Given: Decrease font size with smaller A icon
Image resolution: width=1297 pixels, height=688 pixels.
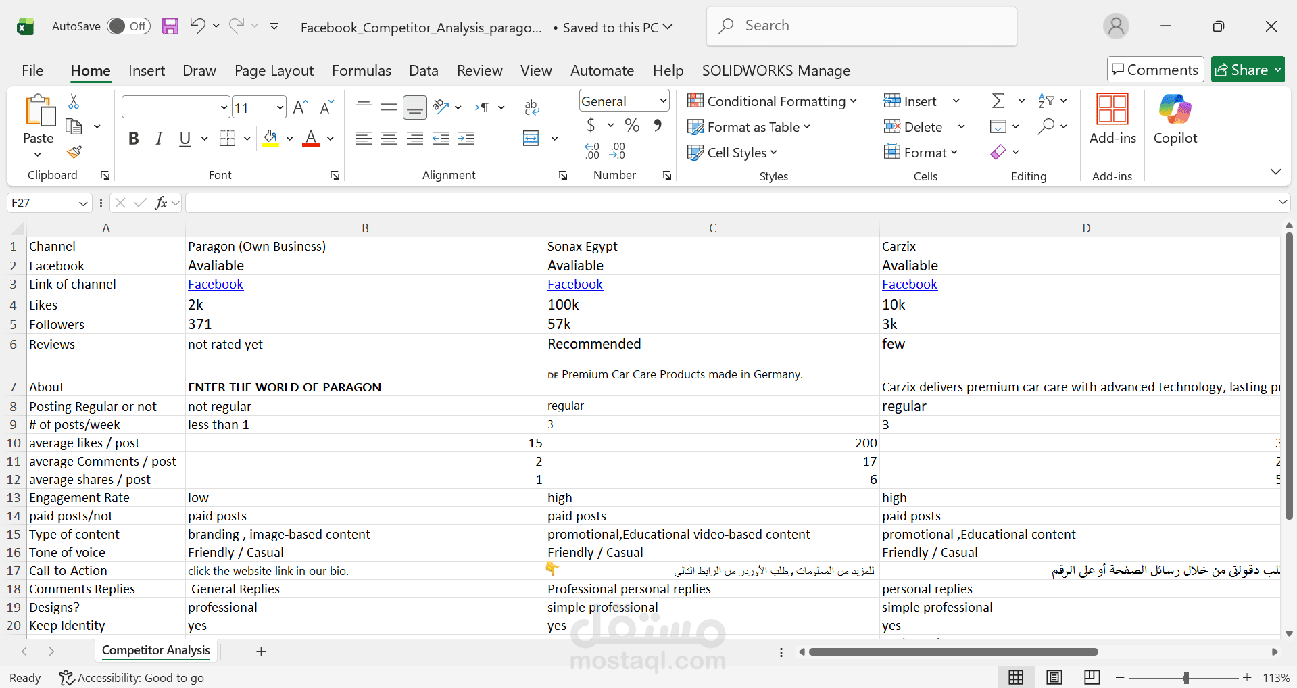Looking at the screenshot, I should tap(327, 107).
